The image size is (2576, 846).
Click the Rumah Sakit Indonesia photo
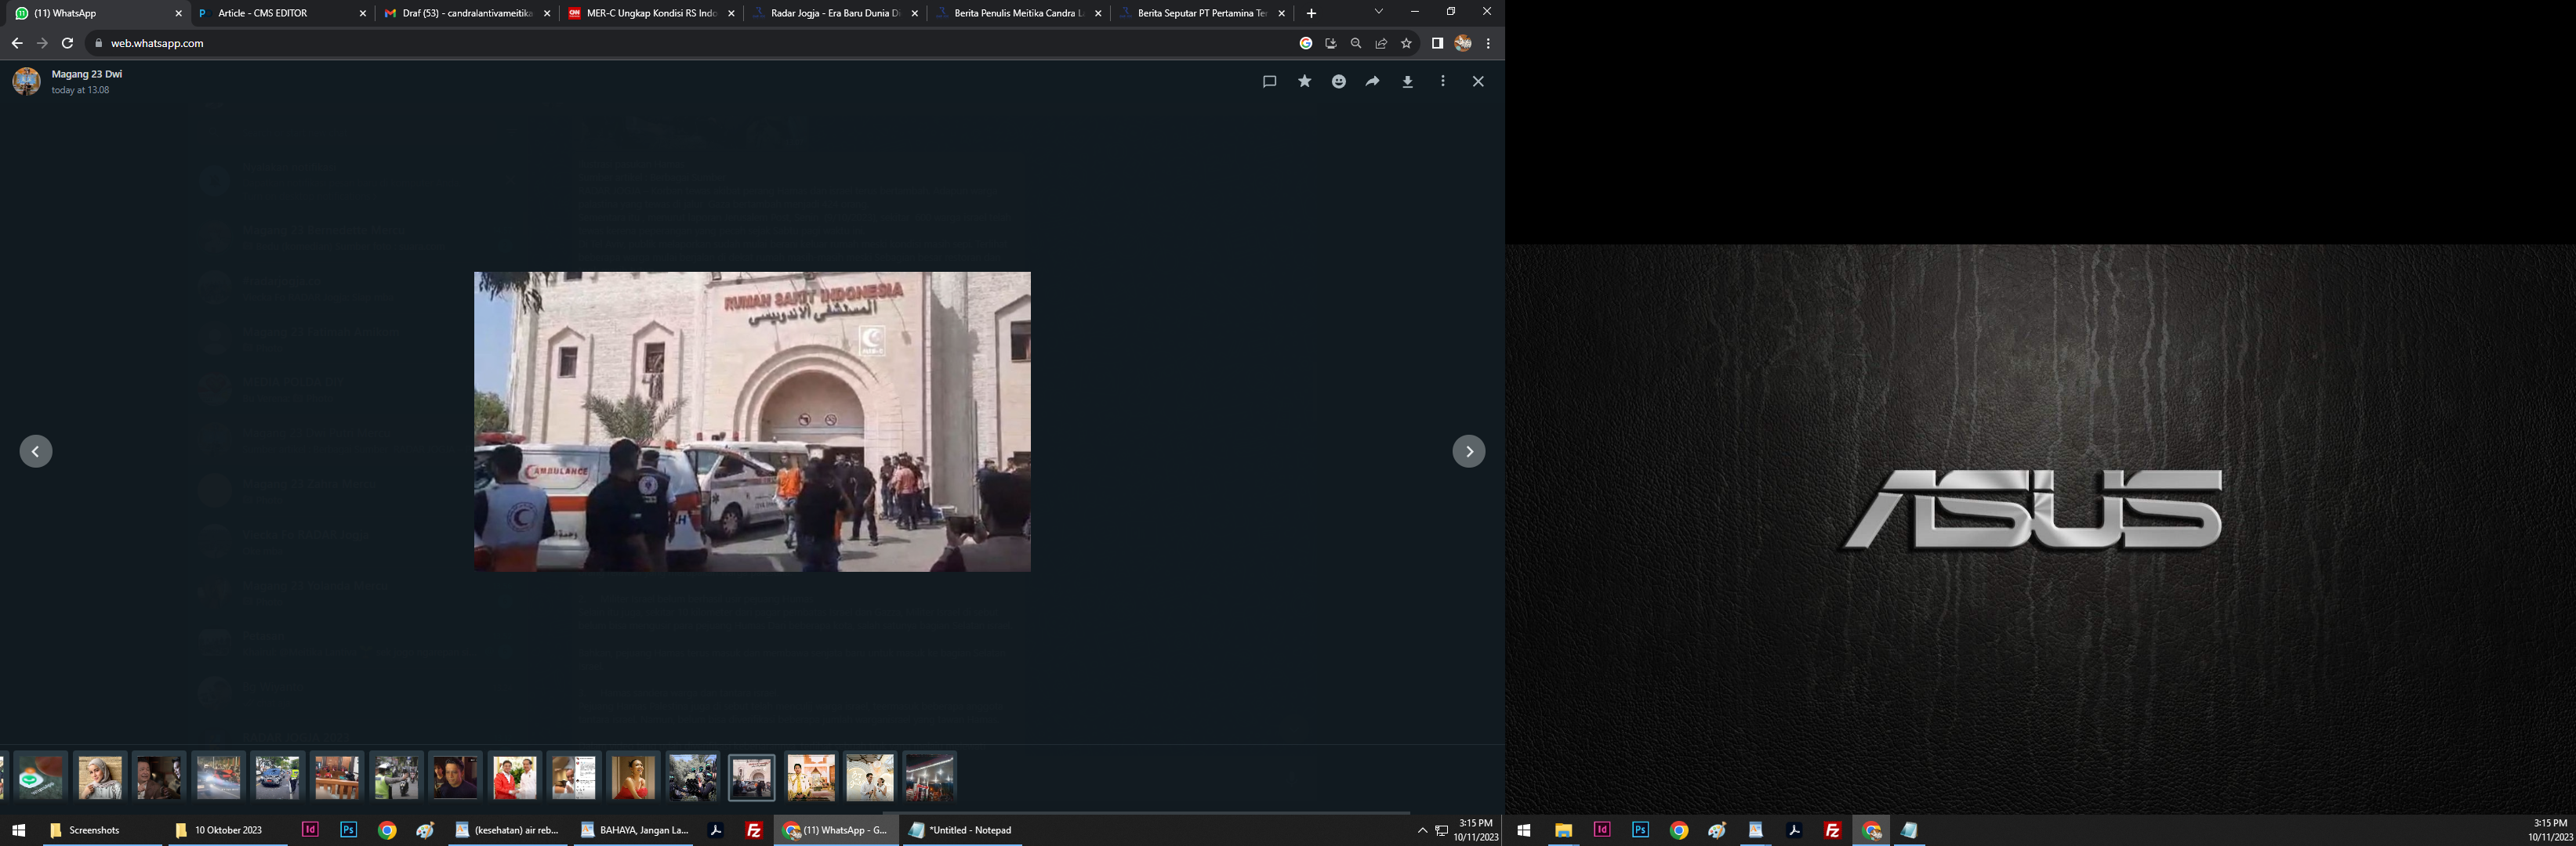(x=752, y=421)
